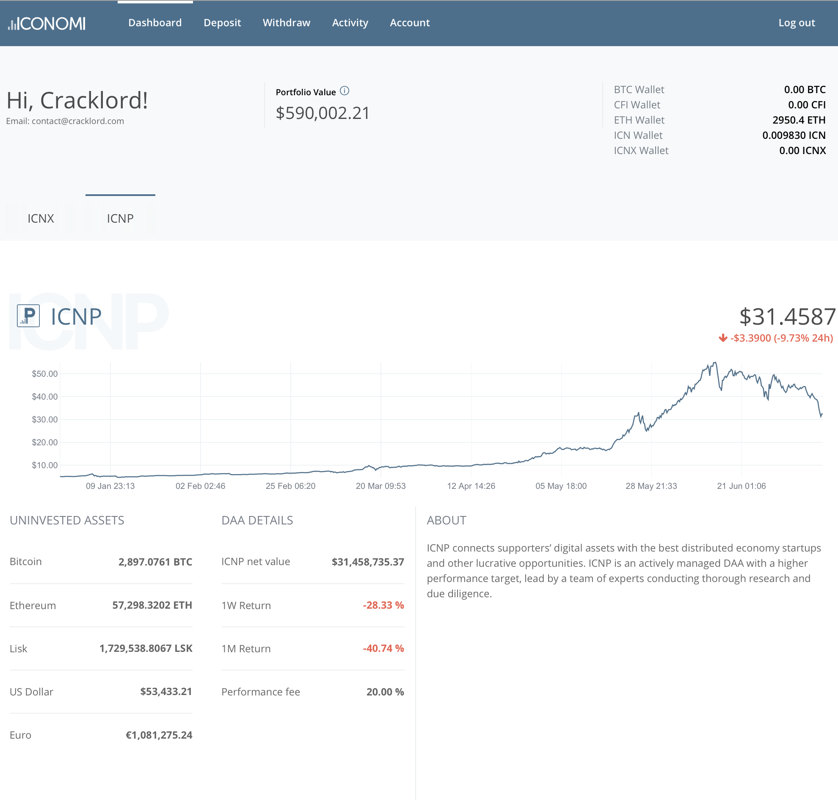Click the 1M Return value -40.74 %

click(383, 648)
